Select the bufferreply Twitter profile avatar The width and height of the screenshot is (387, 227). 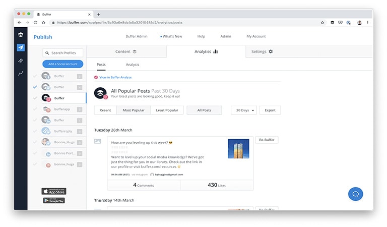[x=46, y=131]
